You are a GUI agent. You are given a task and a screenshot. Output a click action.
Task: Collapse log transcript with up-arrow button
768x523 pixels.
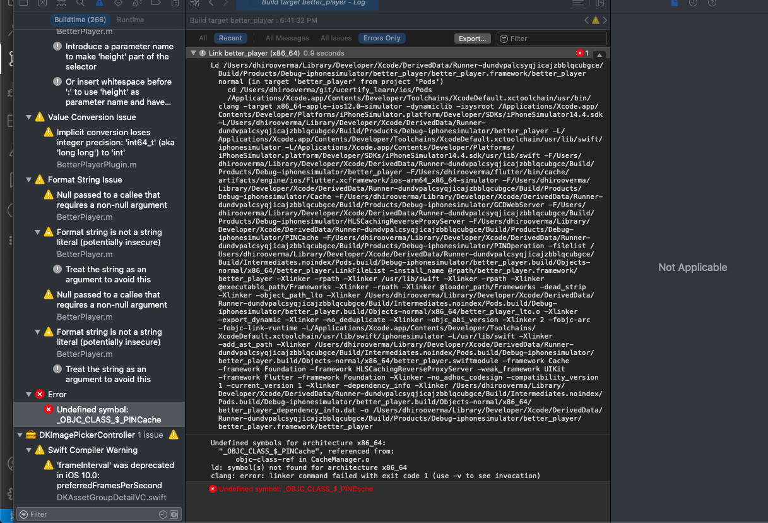point(600,54)
